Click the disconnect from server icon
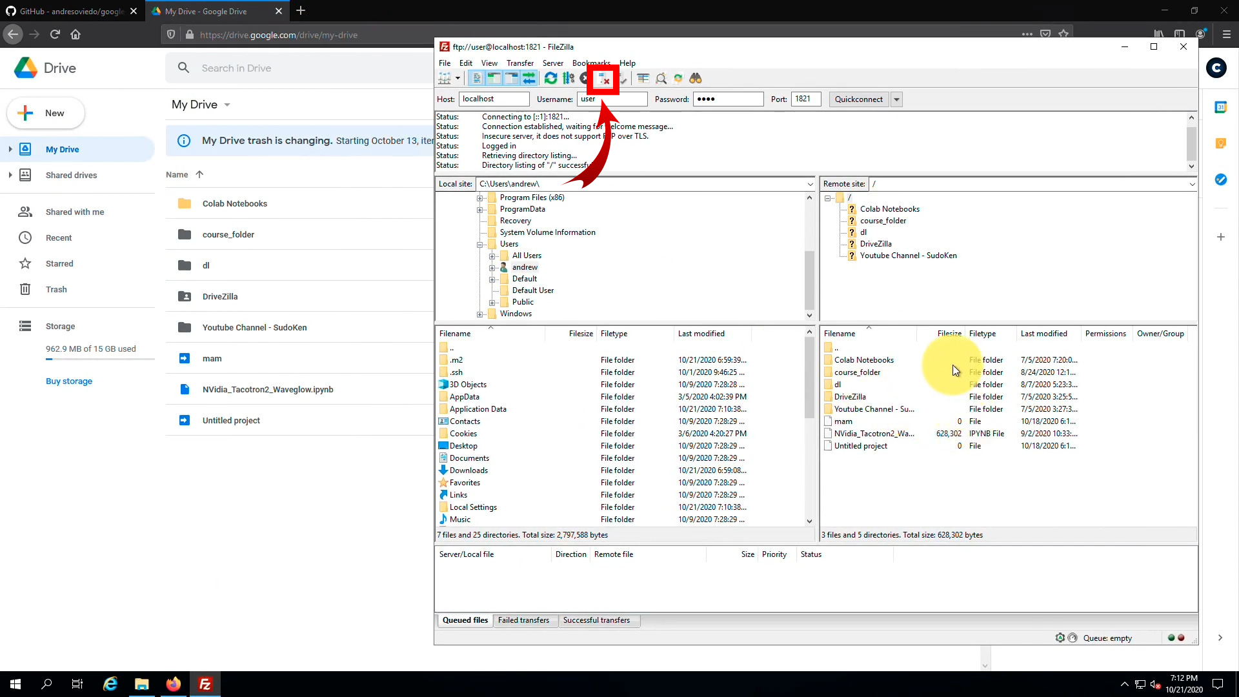 tap(604, 79)
